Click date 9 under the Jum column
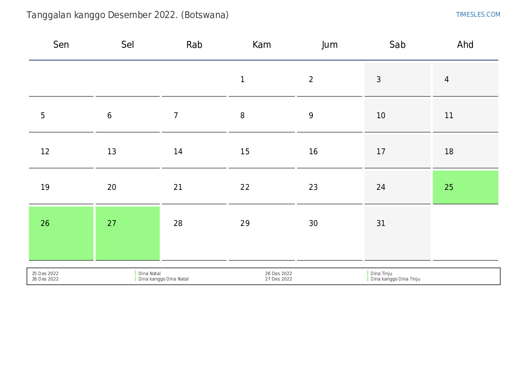The width and height of the screenshot is (527, 373). (x=311, y=116)
